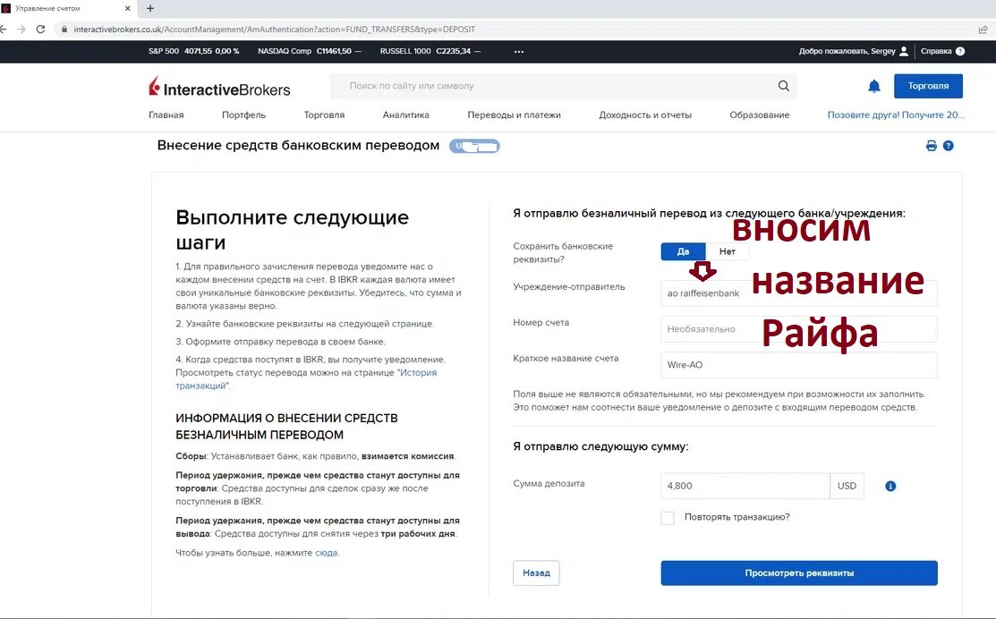The width and height of the screenshot is (996, 619).
Task: Click the S&P 500 ticker
Action: coord(193,51)
